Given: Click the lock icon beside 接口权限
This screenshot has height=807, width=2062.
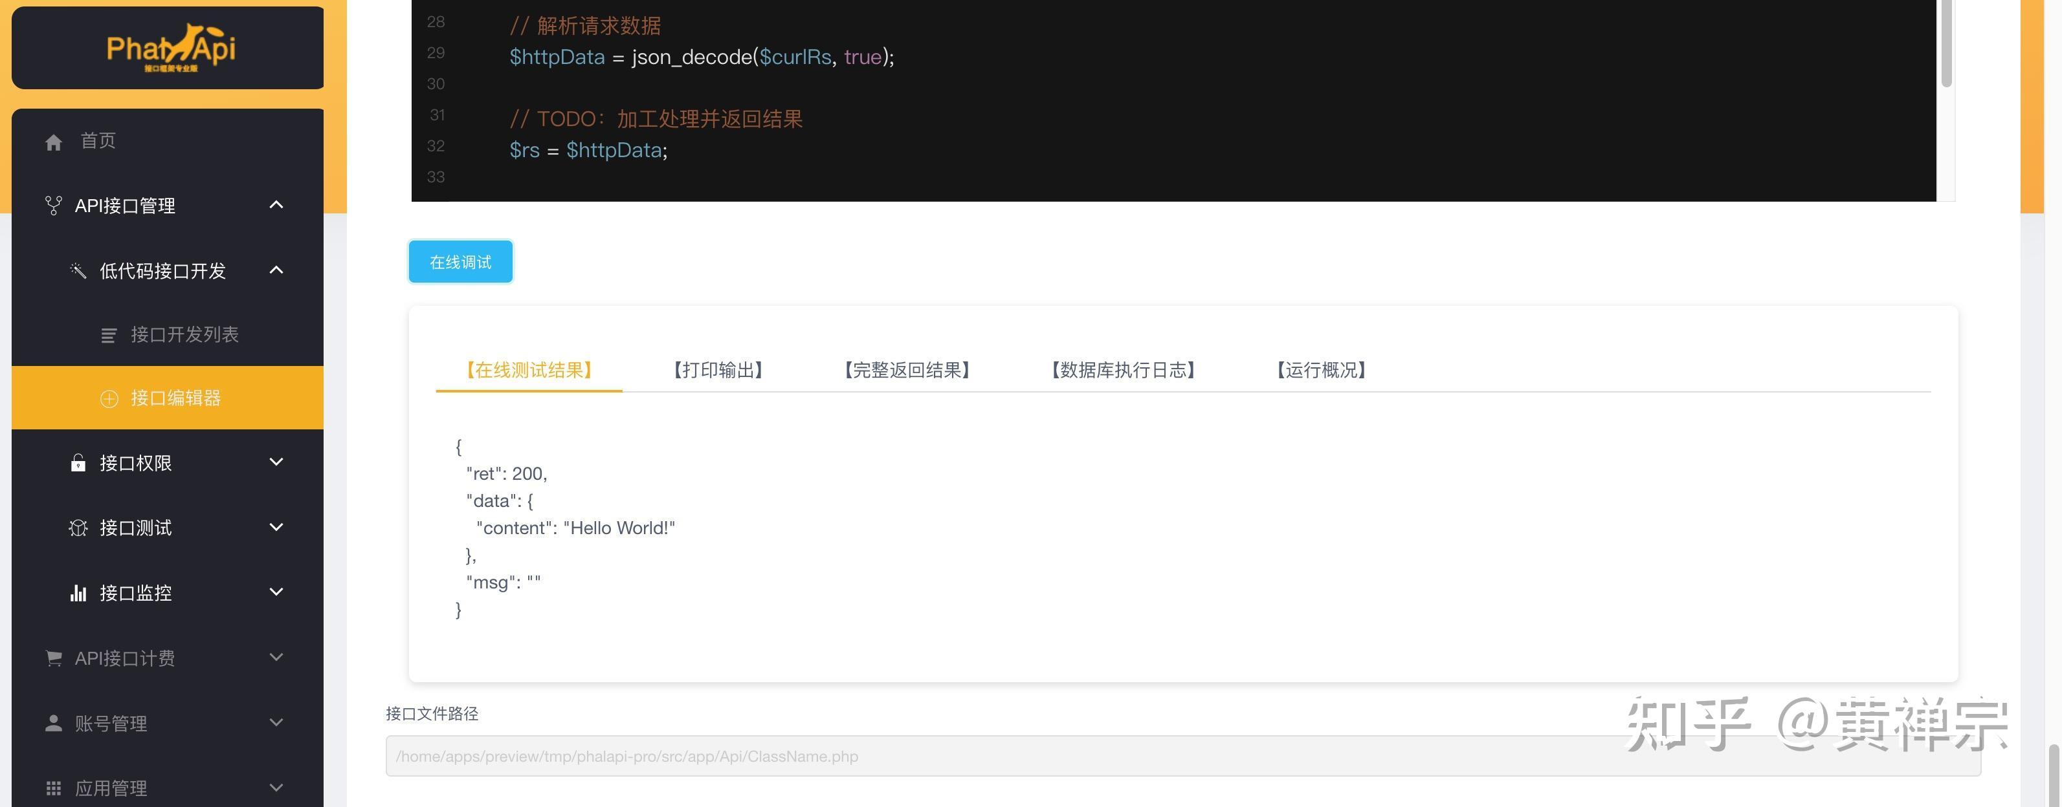Looking at the screenshot, I should (x=78, y=462).
